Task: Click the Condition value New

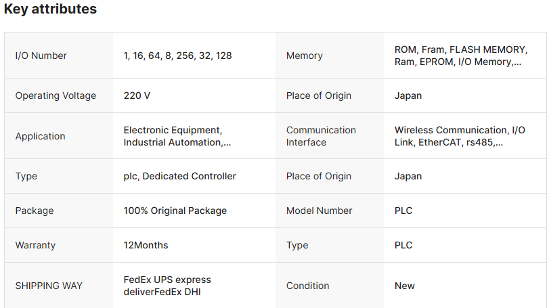Action: 405,286
